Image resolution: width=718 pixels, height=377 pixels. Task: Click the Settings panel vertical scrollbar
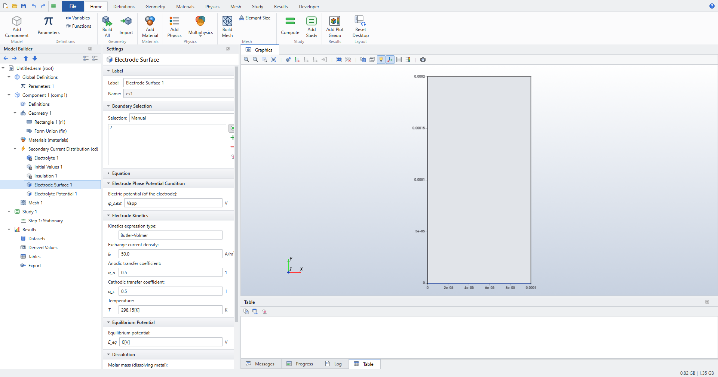pos(236,194)
